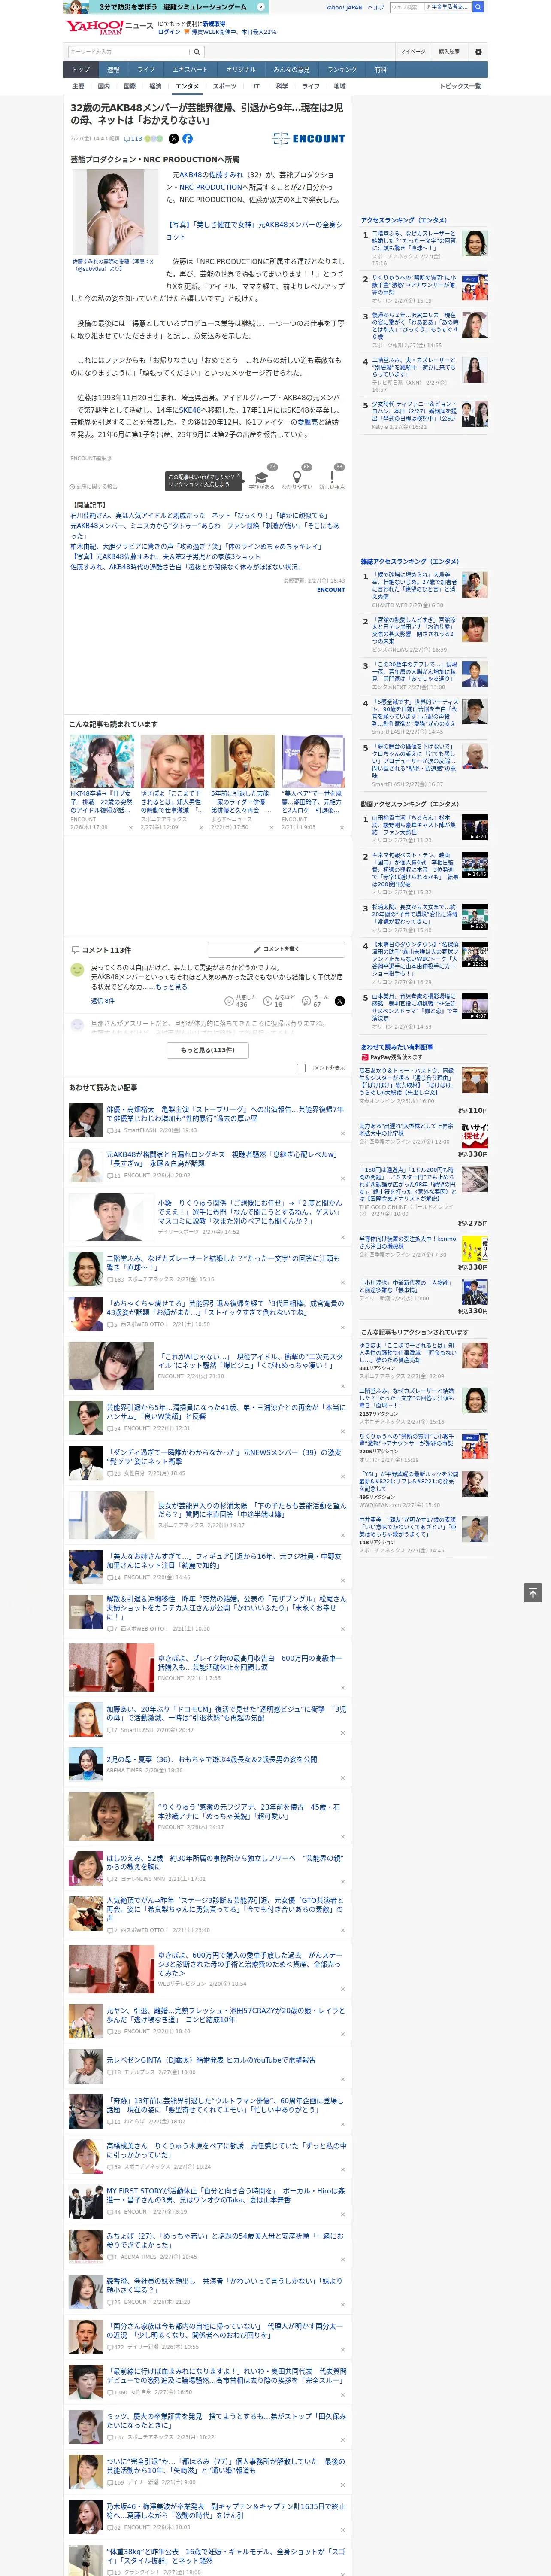
Task: Open article 俳優・高畑裕太 亀梨主演ストーブリーグ
Action: [225, 1114]
